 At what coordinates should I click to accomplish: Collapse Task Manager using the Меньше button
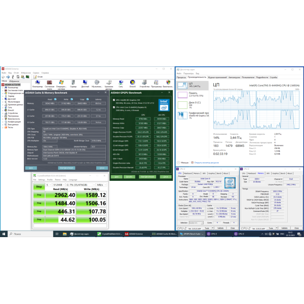tap(182, 163)
